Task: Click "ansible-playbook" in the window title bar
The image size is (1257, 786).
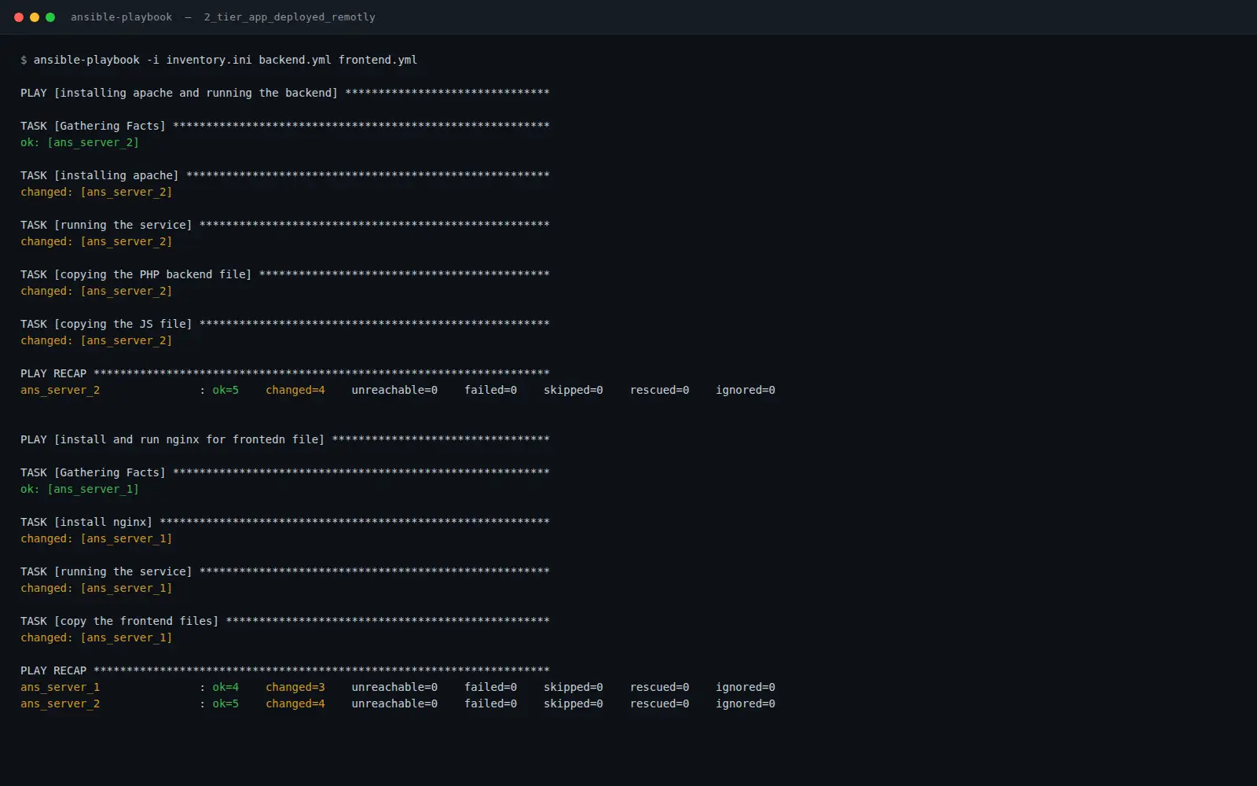Action: tap(121, 17)
